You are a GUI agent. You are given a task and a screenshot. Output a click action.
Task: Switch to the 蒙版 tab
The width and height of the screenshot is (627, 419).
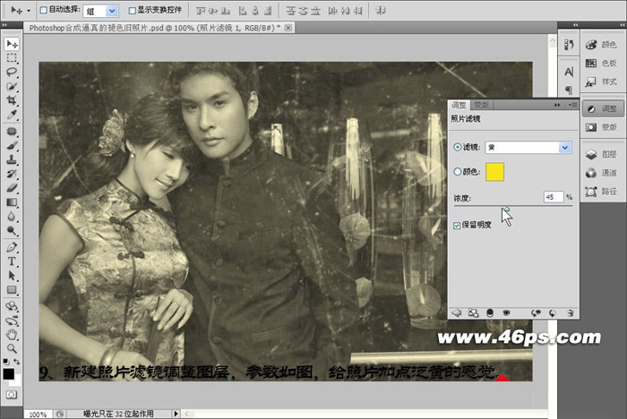(480, 105)
